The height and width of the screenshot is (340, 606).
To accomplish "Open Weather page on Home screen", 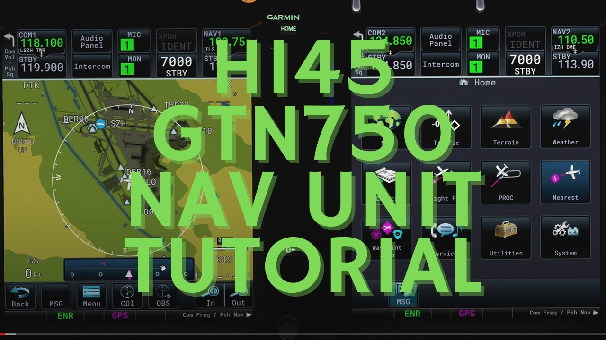I will (x=565, y=127).
